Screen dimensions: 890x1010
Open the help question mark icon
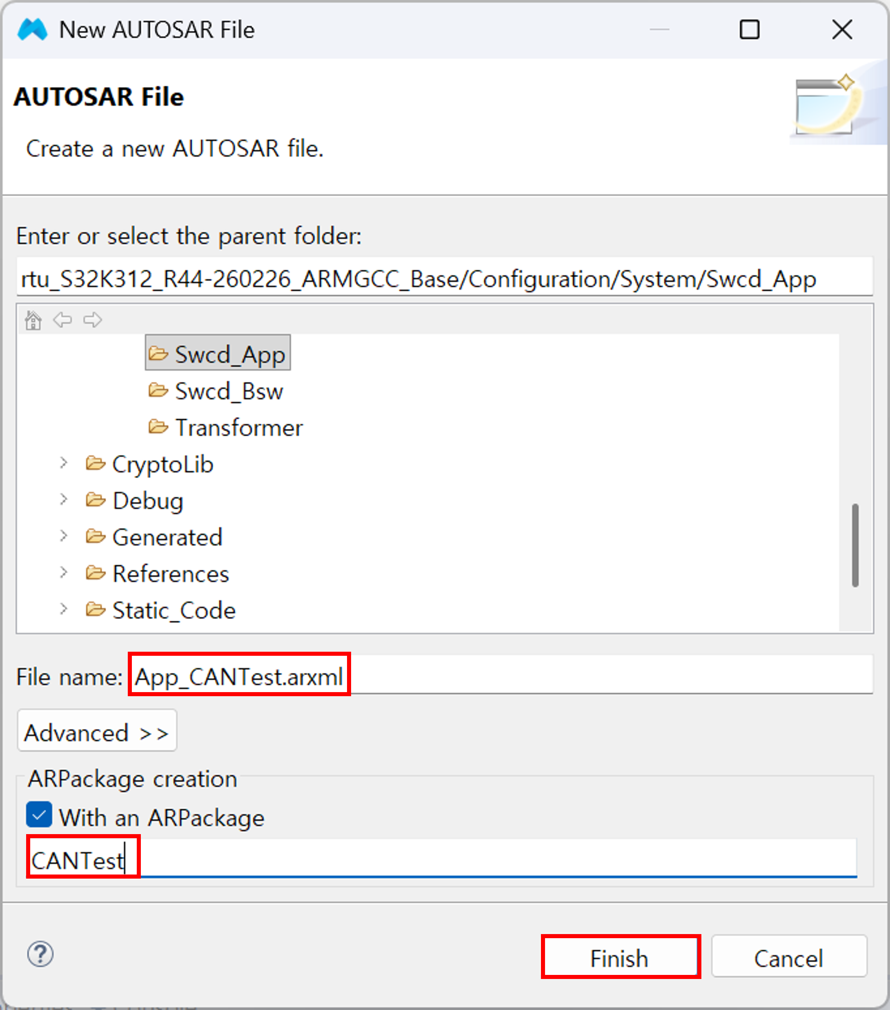[x=40, y=954]
